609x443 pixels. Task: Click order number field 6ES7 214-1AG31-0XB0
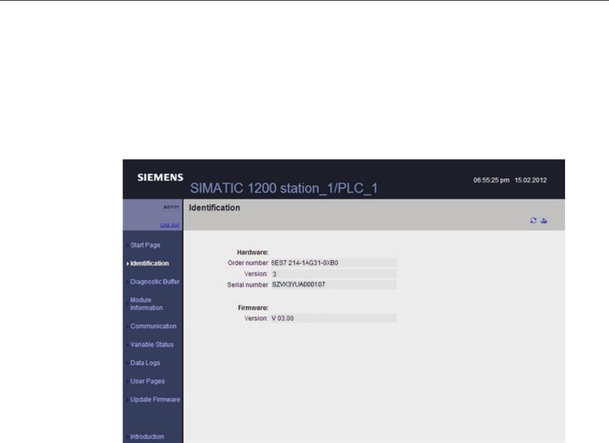[x=333, y=263]
